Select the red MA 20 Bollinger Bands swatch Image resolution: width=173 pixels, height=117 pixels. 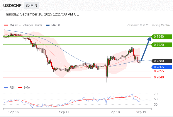tap(6, 25)
